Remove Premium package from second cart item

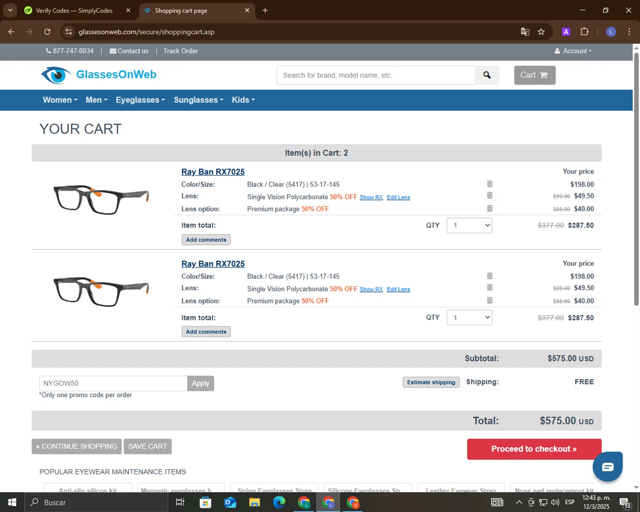490,300
